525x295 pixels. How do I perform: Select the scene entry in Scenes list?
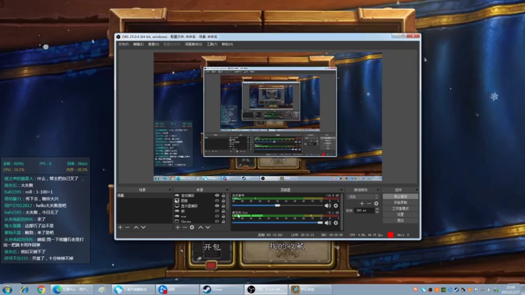(x=144, y=195)
